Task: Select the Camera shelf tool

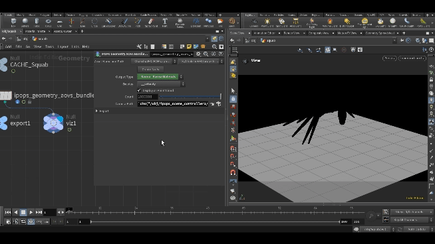Action: 254,23
